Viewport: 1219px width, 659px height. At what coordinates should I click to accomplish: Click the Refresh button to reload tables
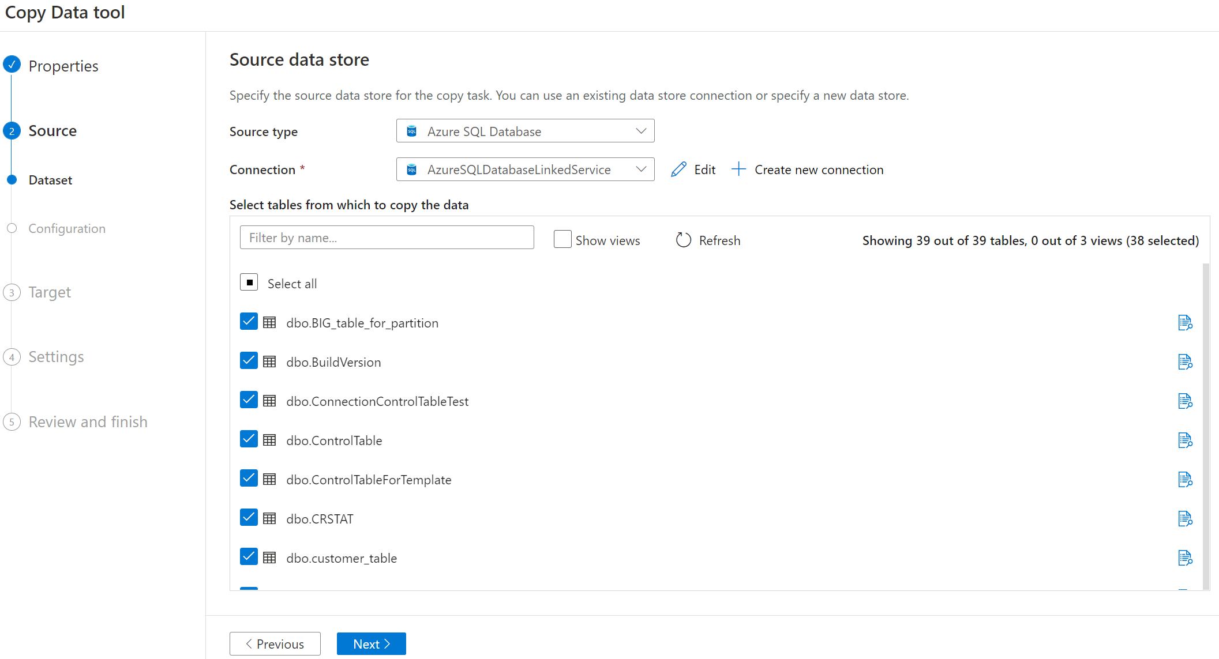click(708, 239)
